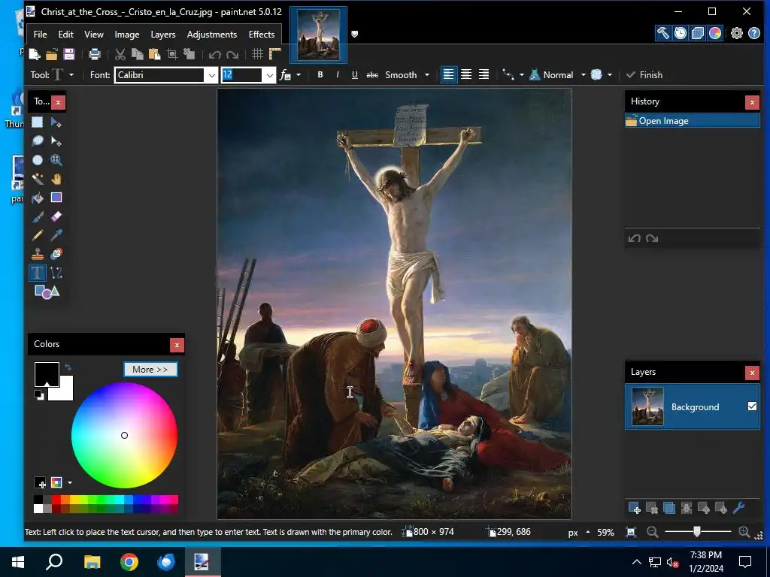Toggle rulers display
770x577 pixels.
pyautogui.click(x=275, y=54)
